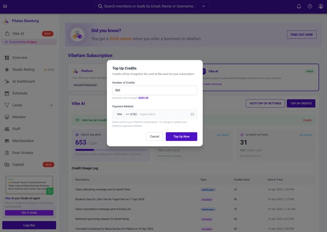327x232 pixels.
Task: Click the Pilates Bandung studio logo
Action: tap(6, 21)
